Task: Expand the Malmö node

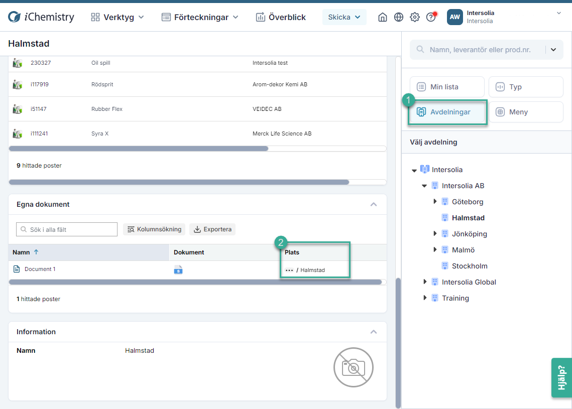Action: pos(435,249)
